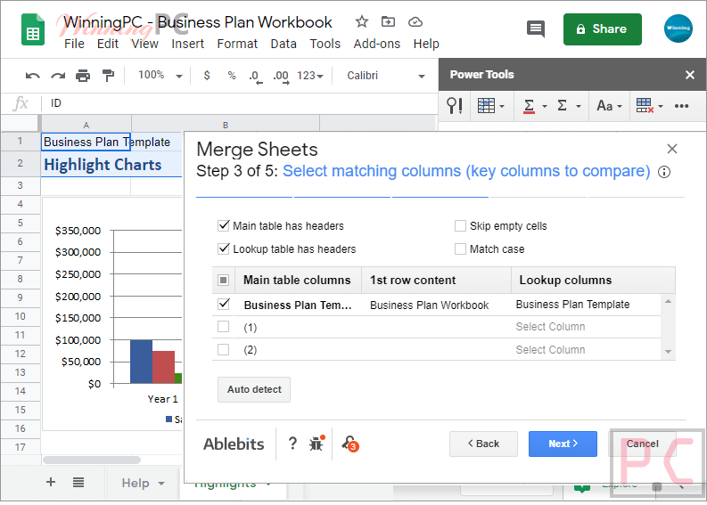Screen dimensions: 707x505
Task: Open the all sheets list icon
Action: [78, 483]
